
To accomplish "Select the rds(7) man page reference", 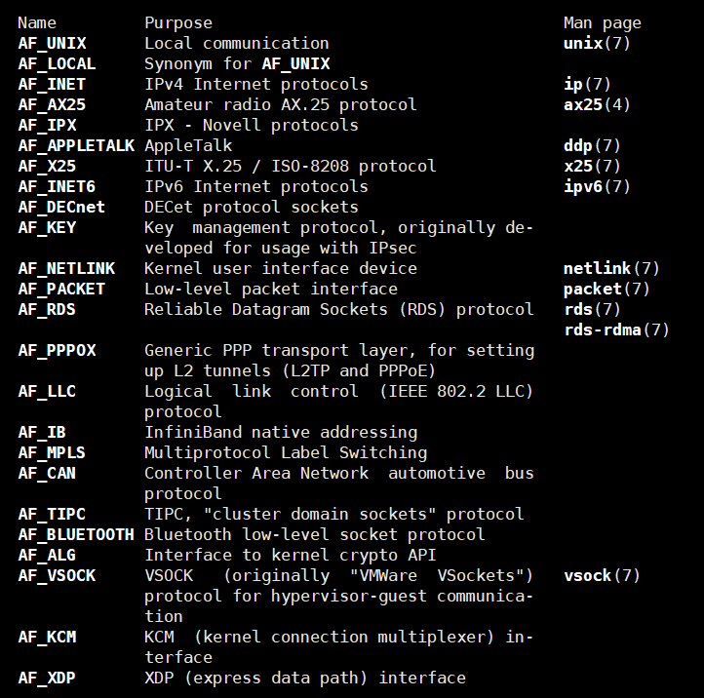I will pyautogui.click(x=592, y=309).
